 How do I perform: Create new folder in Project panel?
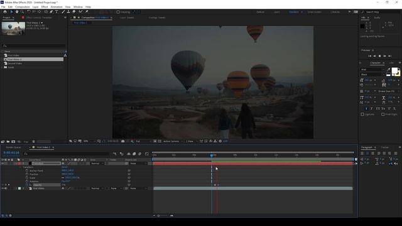point(8,141)
